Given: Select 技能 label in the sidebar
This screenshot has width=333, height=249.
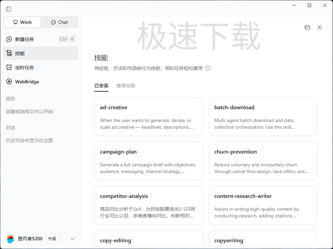Looking at the screenshot, I should coord(20,53).
